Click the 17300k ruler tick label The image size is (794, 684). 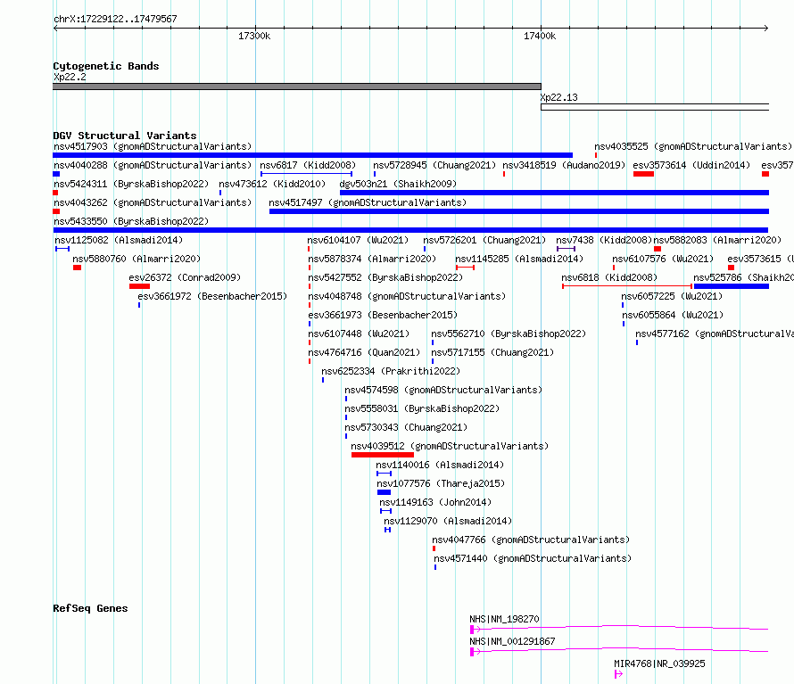254,37
